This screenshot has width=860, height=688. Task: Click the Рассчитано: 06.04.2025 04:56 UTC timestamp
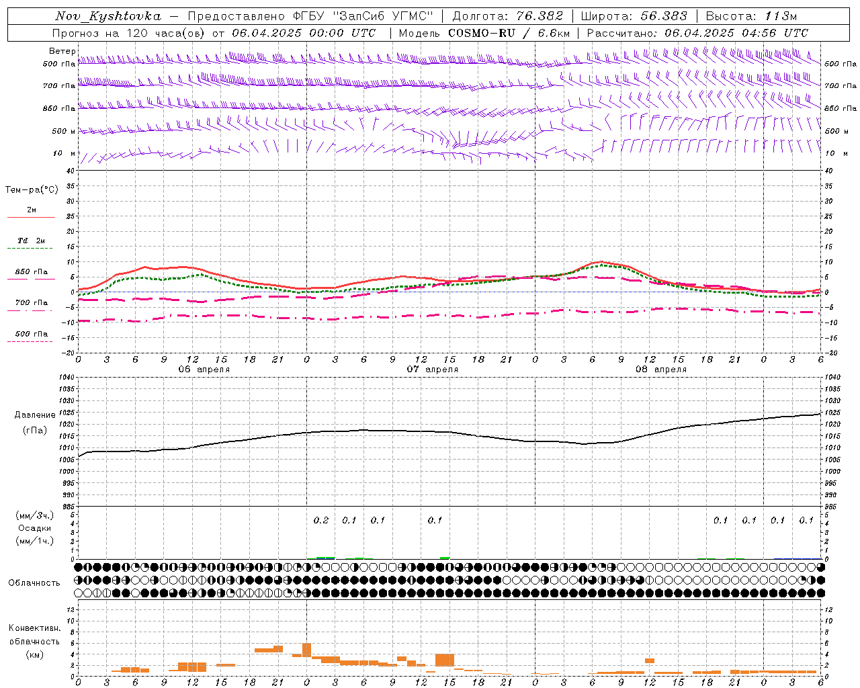coord(697,33)
